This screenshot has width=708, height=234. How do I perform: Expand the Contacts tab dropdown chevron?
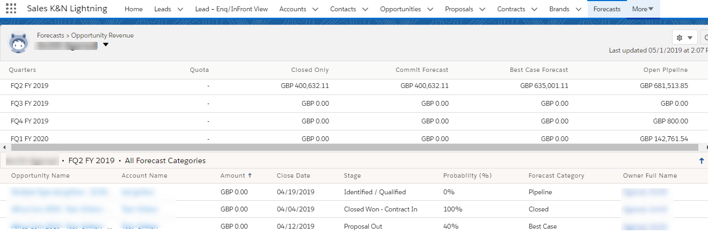point(365,9)
